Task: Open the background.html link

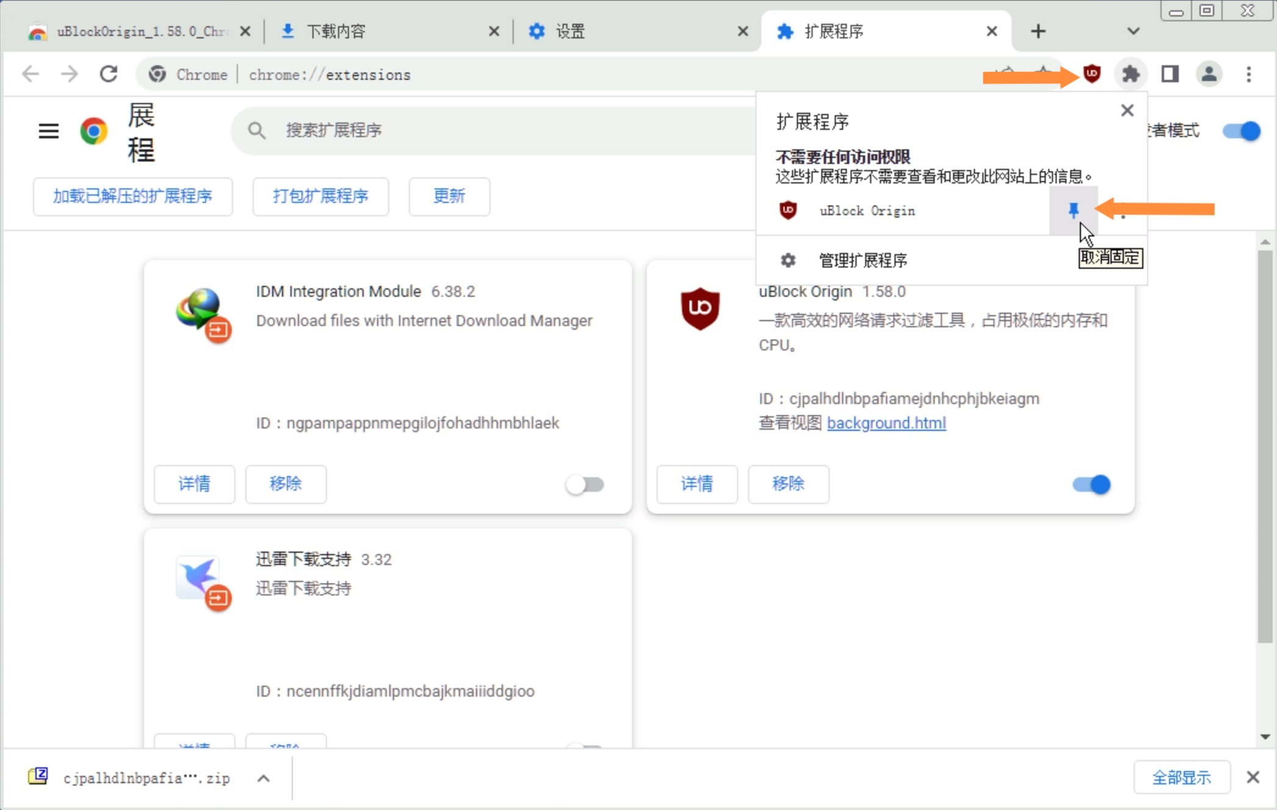Action: [x=886, y=423]
